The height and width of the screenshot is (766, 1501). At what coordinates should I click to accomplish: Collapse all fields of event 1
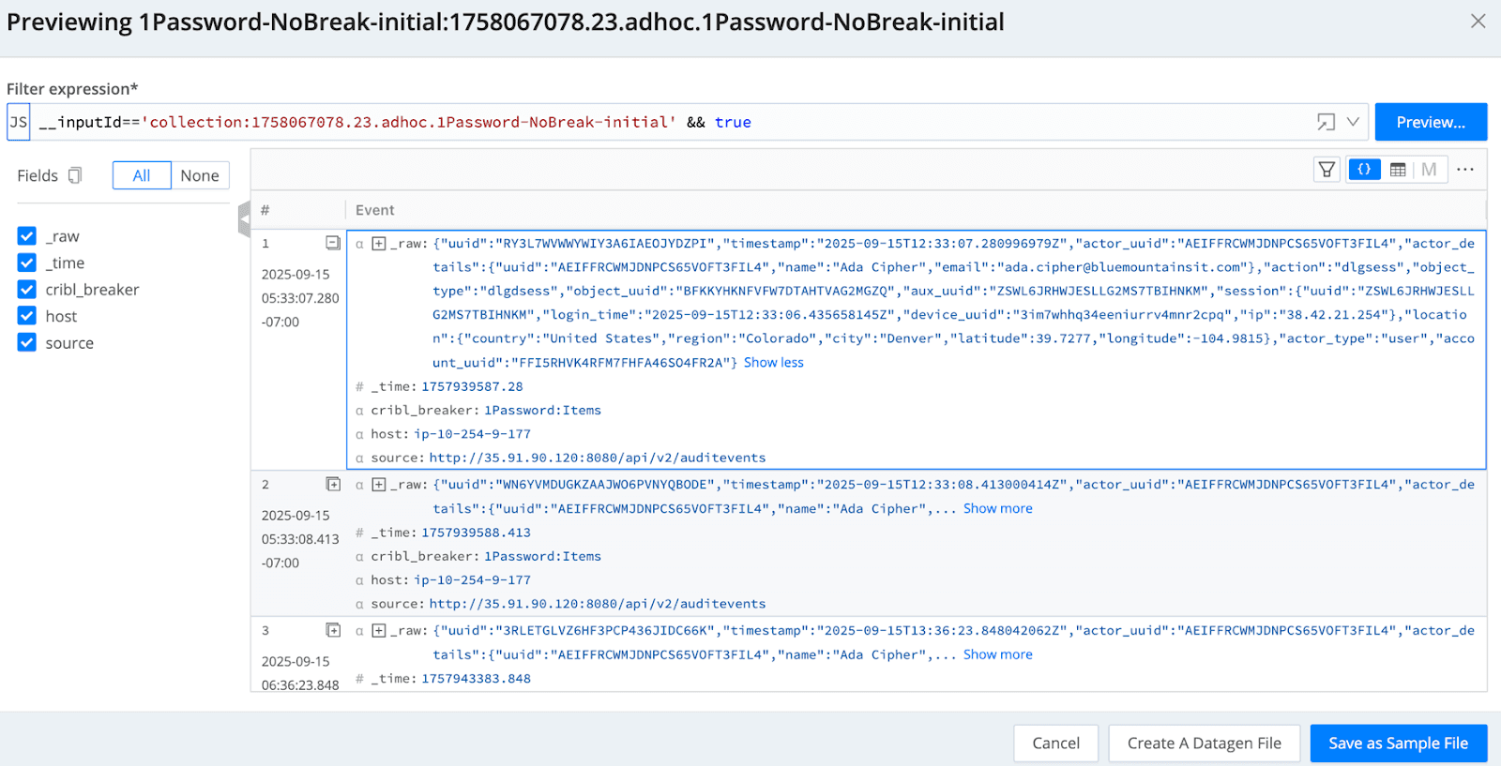(x=332, y=243)
